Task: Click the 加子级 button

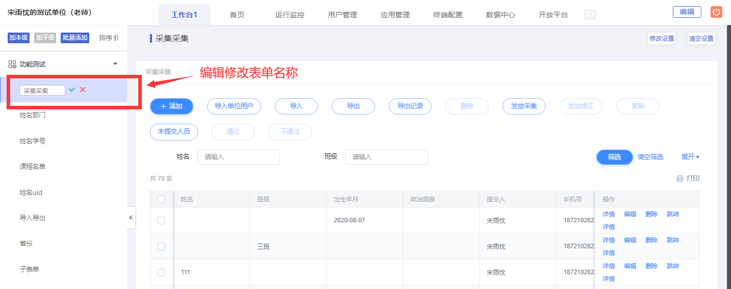Action: click(x=45, y=38)
